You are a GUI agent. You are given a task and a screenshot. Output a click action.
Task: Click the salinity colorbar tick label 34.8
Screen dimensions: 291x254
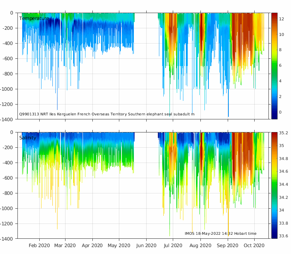[x=283, y=159]
